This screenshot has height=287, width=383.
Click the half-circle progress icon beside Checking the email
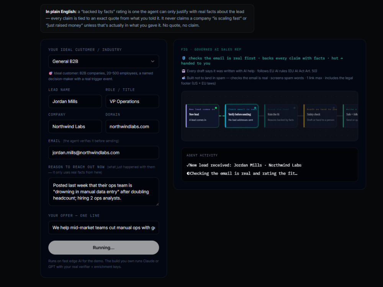(188, 173)
